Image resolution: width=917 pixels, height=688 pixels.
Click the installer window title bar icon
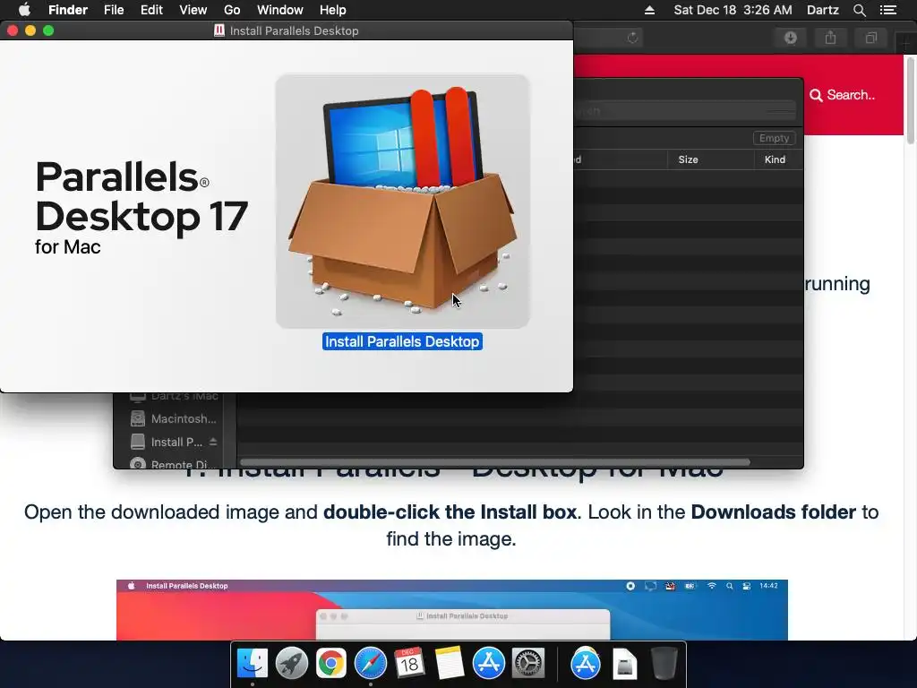219,30
